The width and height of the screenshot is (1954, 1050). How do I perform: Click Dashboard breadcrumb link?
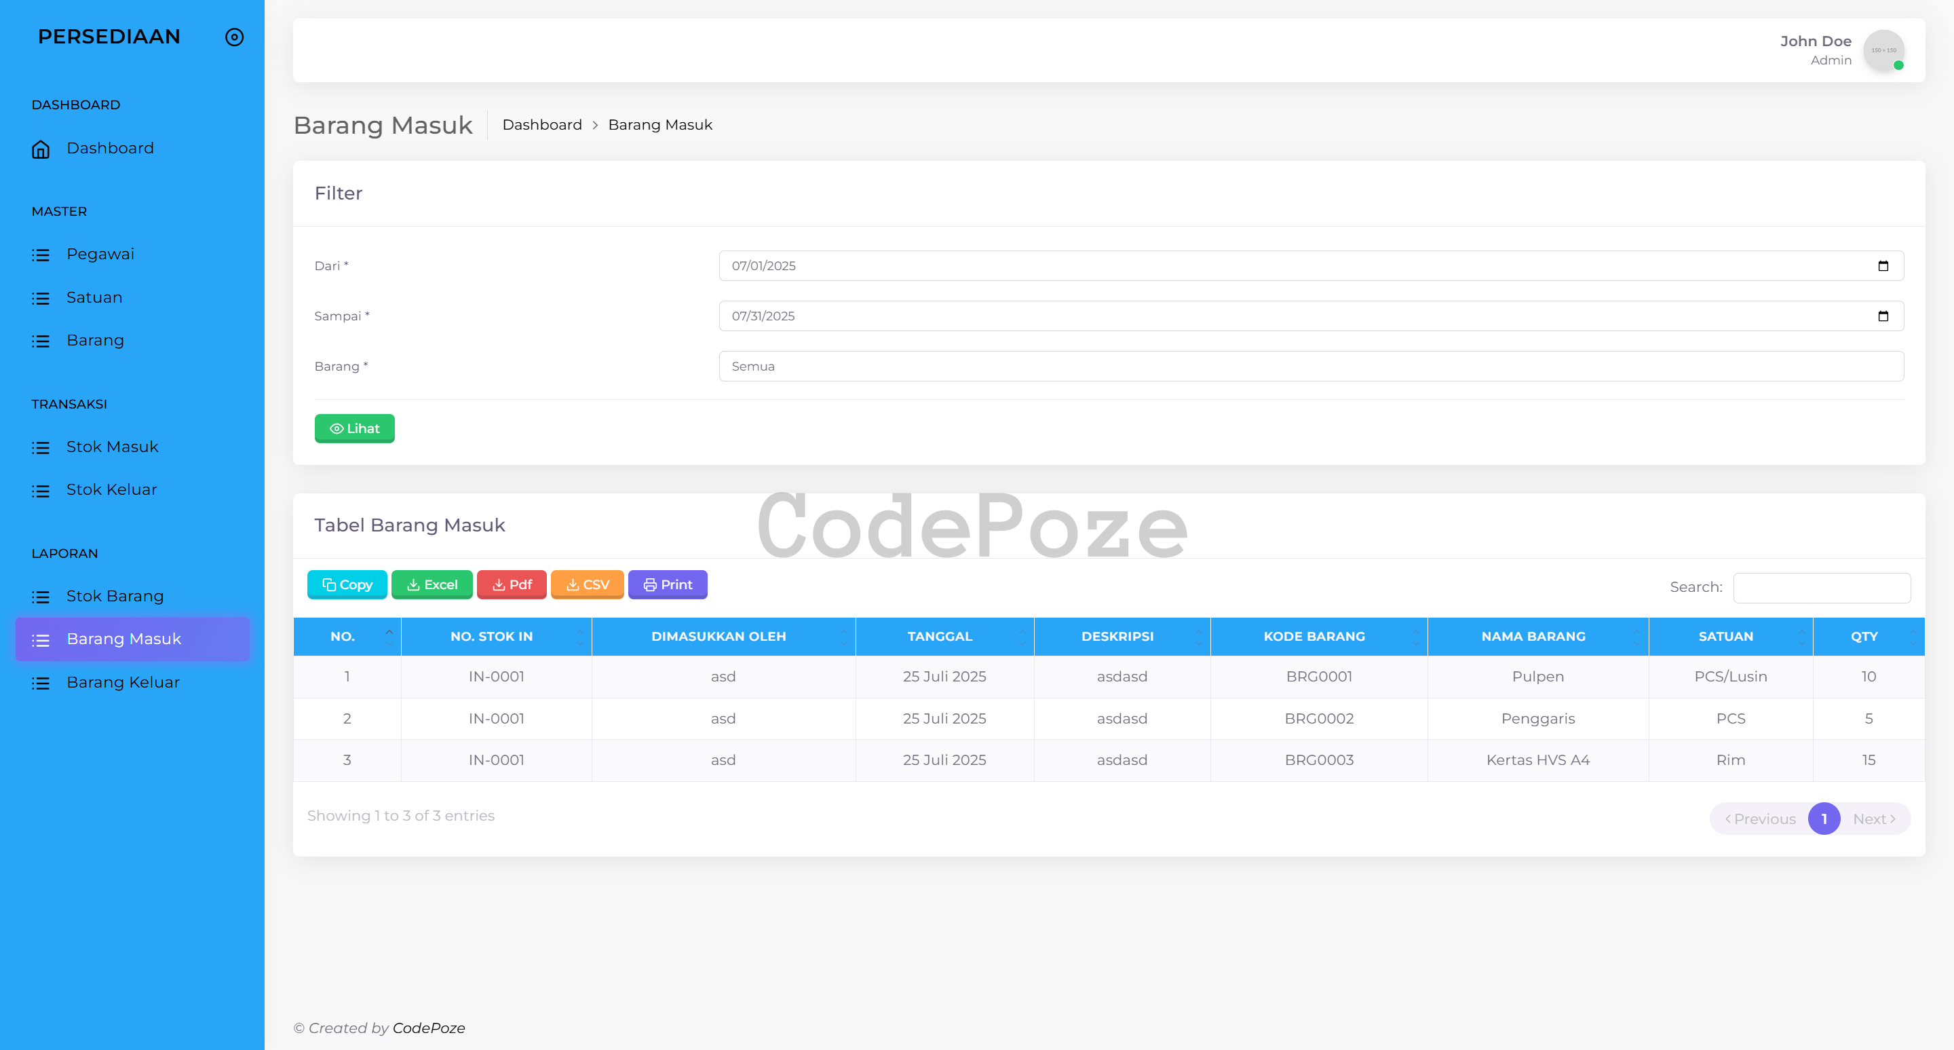coord(541,125)
